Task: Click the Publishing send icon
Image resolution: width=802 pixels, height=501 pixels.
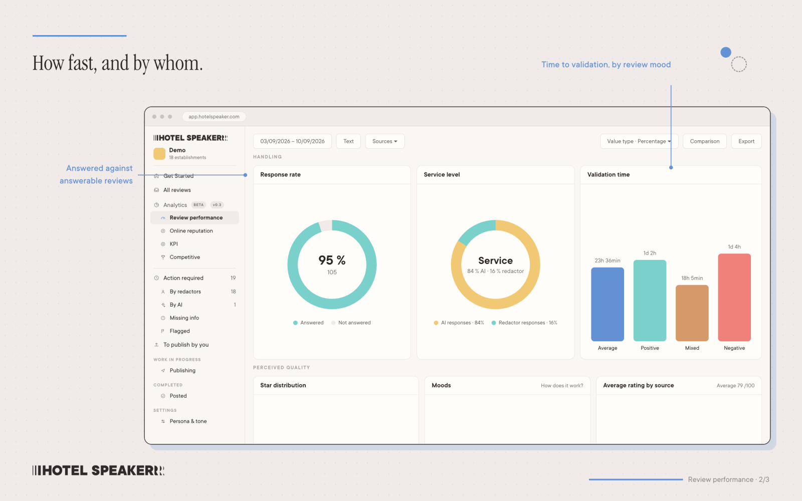Action: 163,371
